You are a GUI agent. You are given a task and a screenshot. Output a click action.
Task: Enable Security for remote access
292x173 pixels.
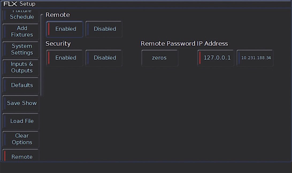coord(64,58)
